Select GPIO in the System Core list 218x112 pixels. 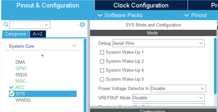(x=21, y=68)
